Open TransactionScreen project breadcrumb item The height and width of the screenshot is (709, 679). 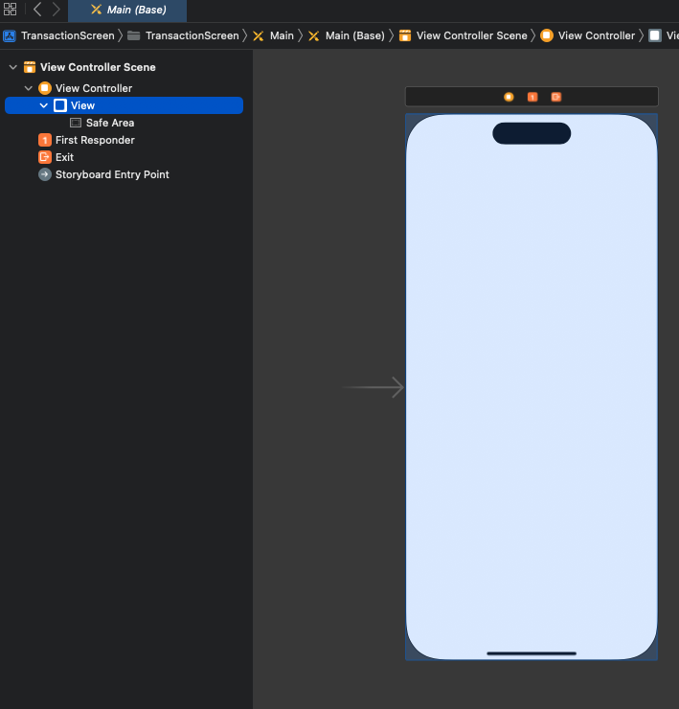68,35
